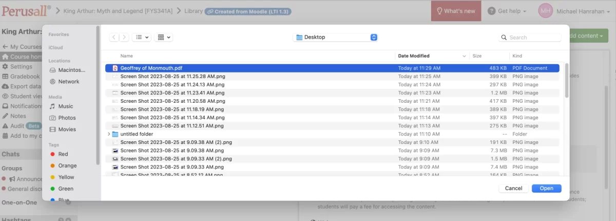Click the MH user avatar
Image resolution: width=616 pixels, height=221 pixels.
coord(546,11)
